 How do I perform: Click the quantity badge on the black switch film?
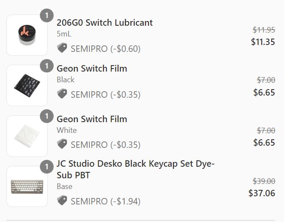coord(47,66)
